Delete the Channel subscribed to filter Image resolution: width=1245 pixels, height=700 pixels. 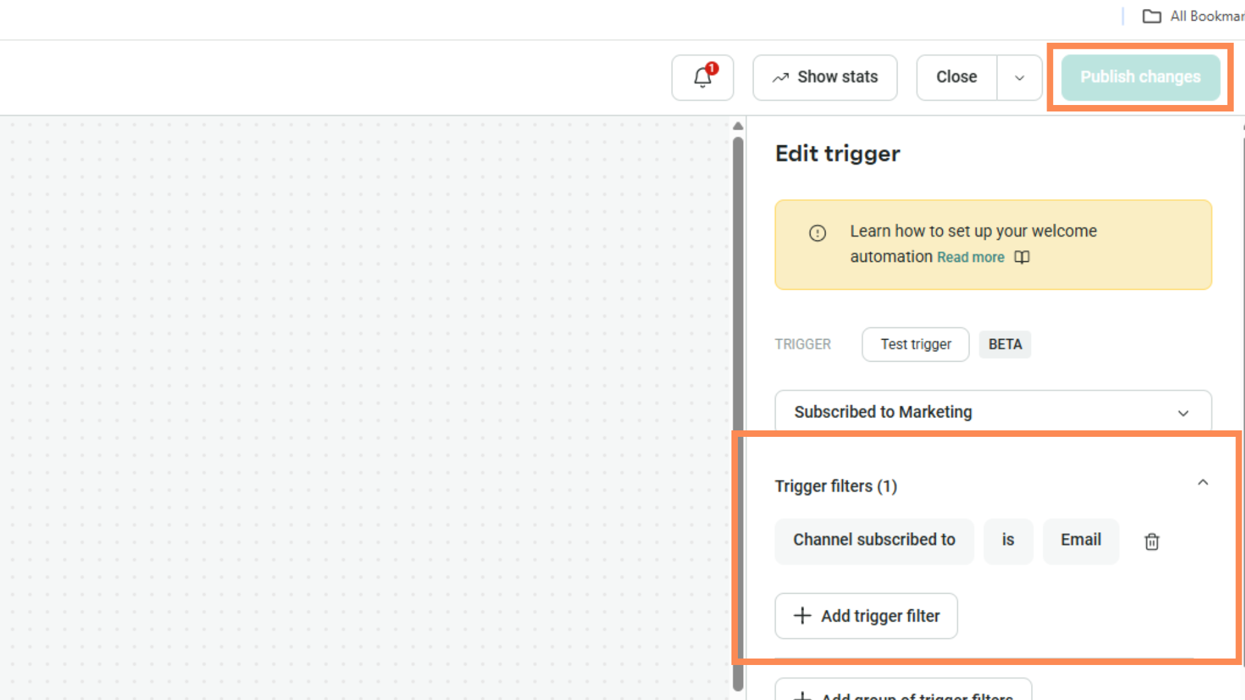pyautogui.click(x=1152, y=541)
